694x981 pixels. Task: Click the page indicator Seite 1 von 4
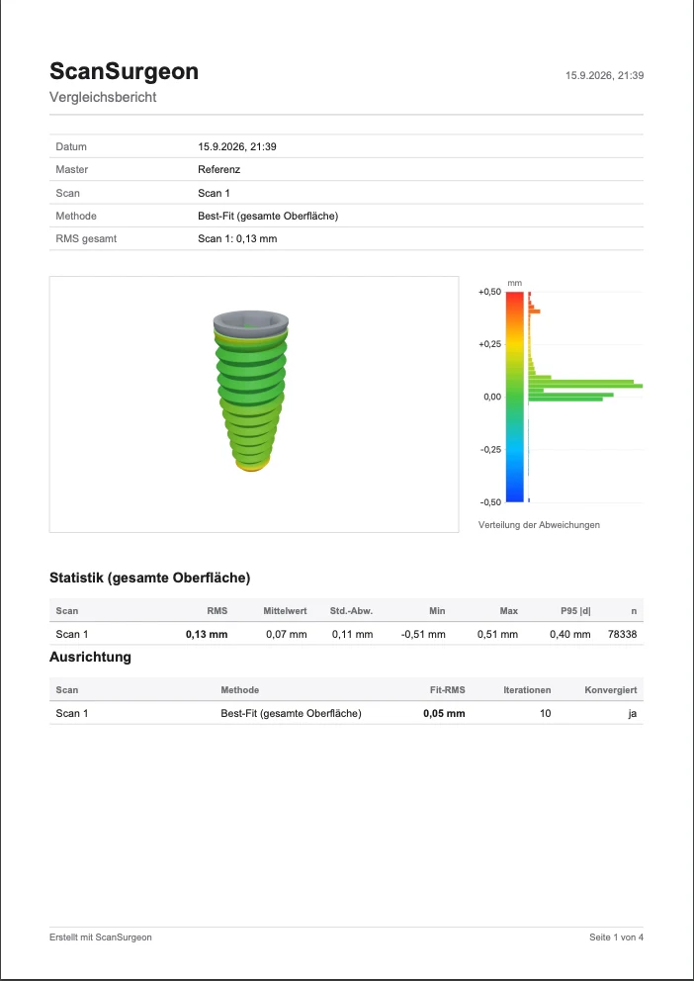coord(617,937)
